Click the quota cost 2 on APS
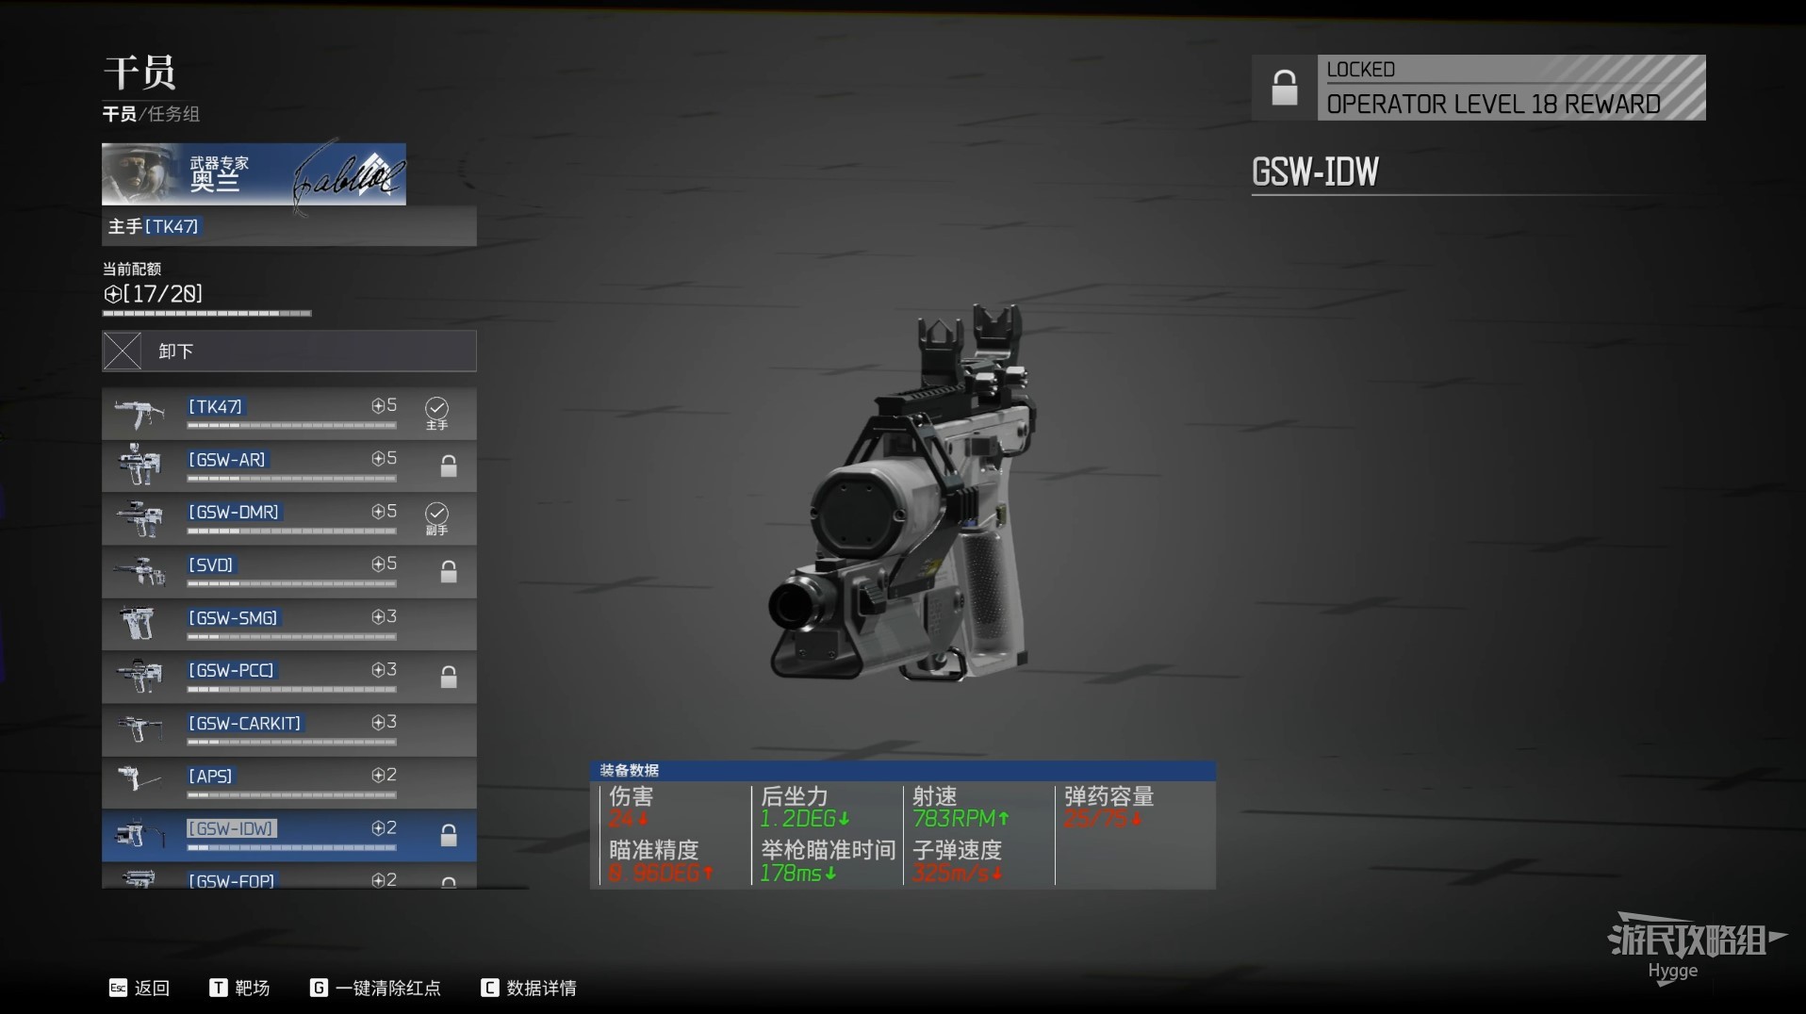This screenshot has height=1014, width=1806. pyautogui.click(x=384, y=775)
